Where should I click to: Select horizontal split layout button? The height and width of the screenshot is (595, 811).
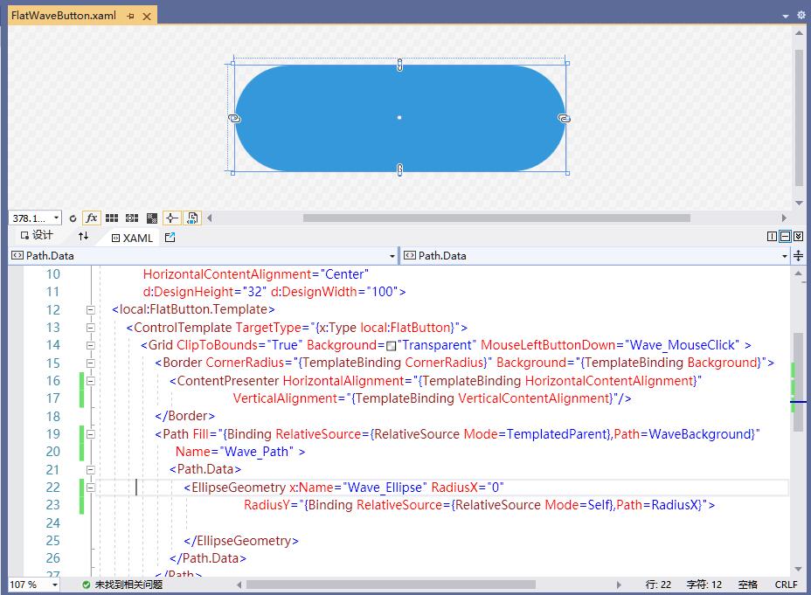point(785,236)
